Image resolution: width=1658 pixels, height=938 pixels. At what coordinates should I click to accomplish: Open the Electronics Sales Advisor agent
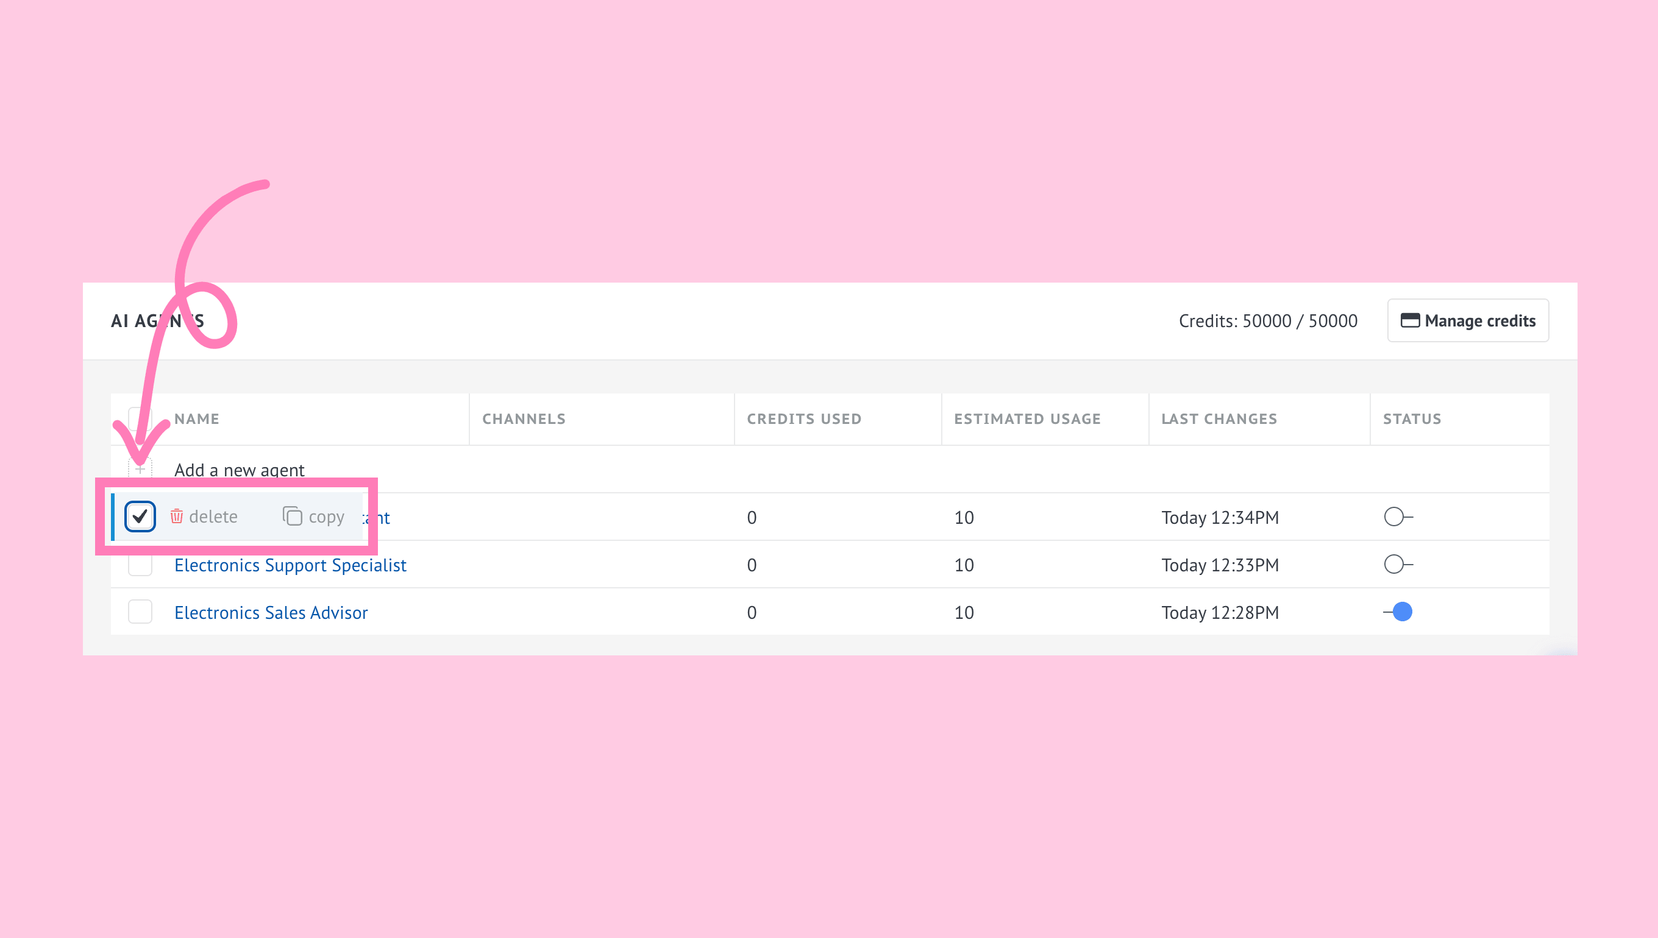click(271, 612)
